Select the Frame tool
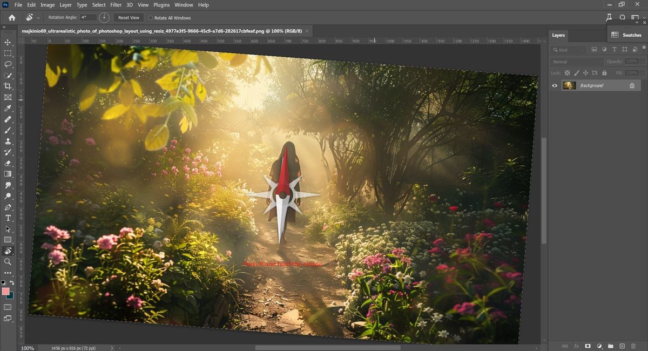Image resolution: width=648 pixels, height=351 pixels. click(8, 97)
